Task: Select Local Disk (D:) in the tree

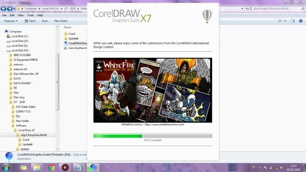Action: click(x=20, y=41)
